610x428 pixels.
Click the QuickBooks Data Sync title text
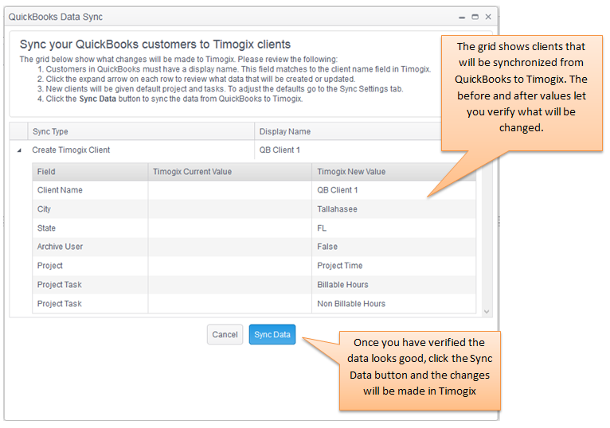pos(56,17)
